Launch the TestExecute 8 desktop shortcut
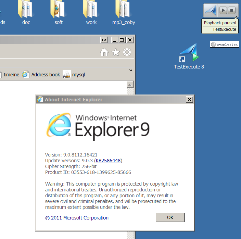 click(189, 56)
